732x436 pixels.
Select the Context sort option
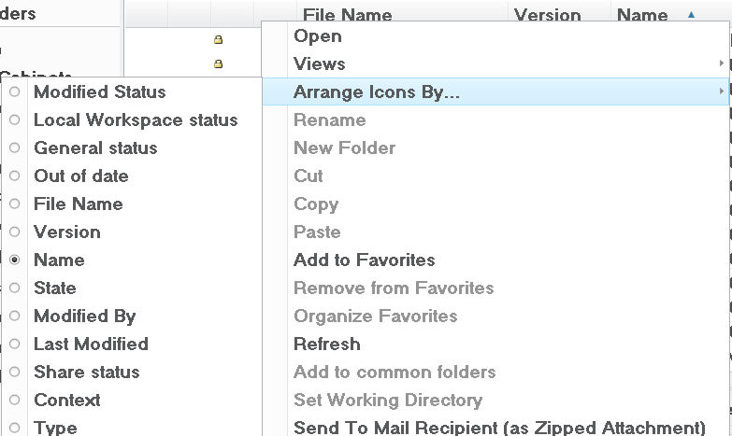click(67, 400)
